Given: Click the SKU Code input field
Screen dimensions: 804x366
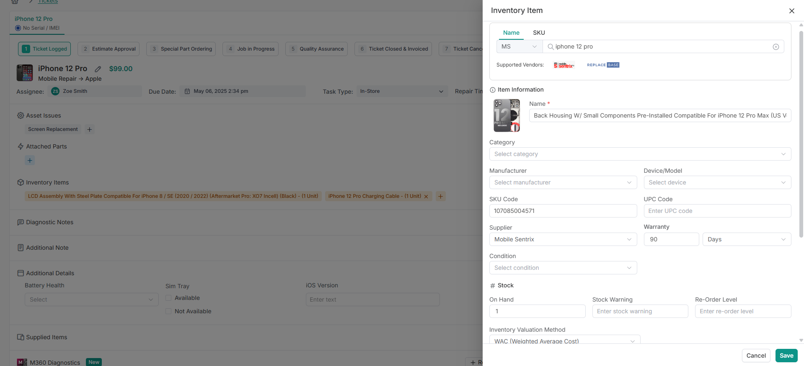Looking at the screenshot, I should pos(563,211).
